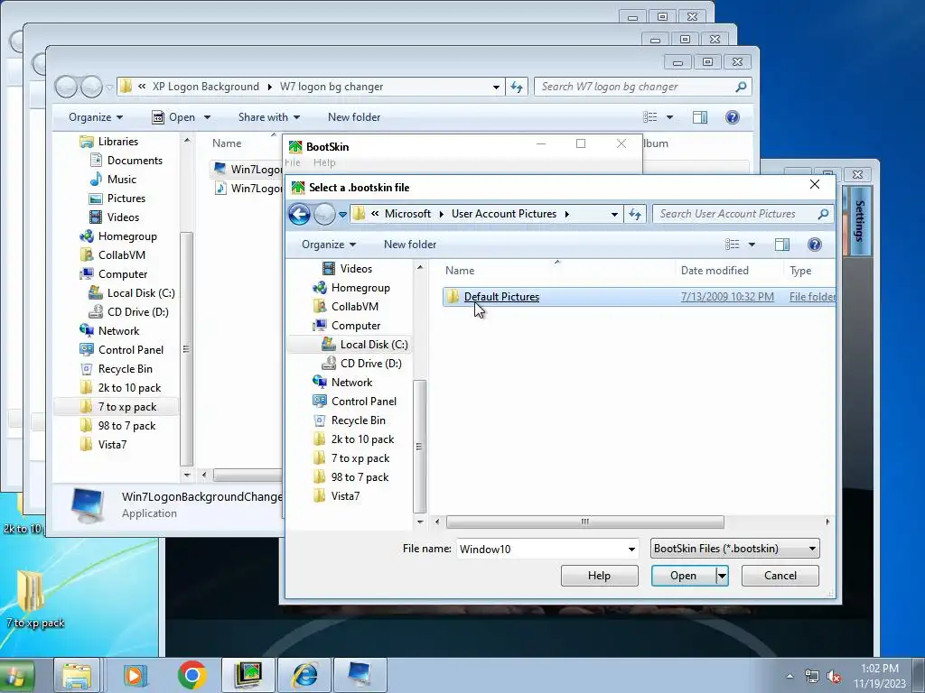Open the File menu in BootSkin window
This screenshot has width=925, height=693.
(293, 162)
